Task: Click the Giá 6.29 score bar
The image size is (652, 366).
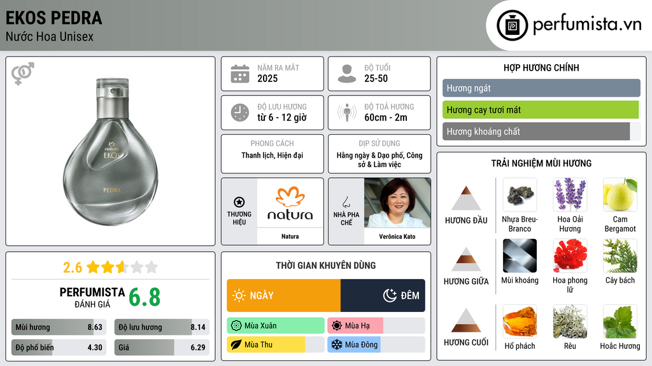Action: 162,348
